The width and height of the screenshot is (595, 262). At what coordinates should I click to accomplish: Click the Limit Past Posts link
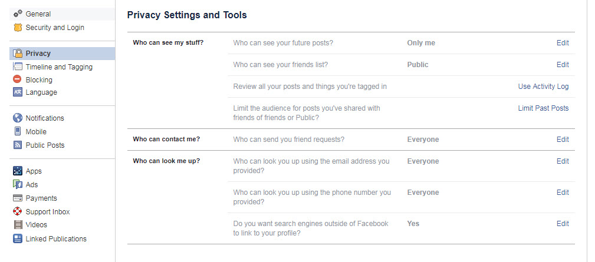[x=543, y=108]
